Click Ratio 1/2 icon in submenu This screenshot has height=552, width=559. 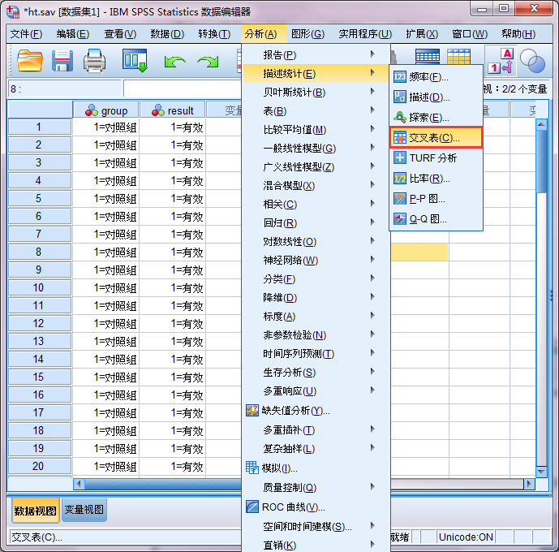[x=400, y=179]
